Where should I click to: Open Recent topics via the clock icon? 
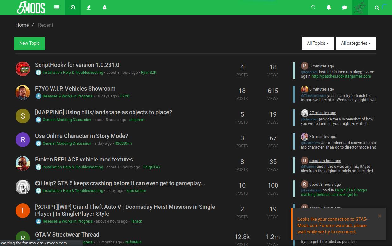point(72,7)
